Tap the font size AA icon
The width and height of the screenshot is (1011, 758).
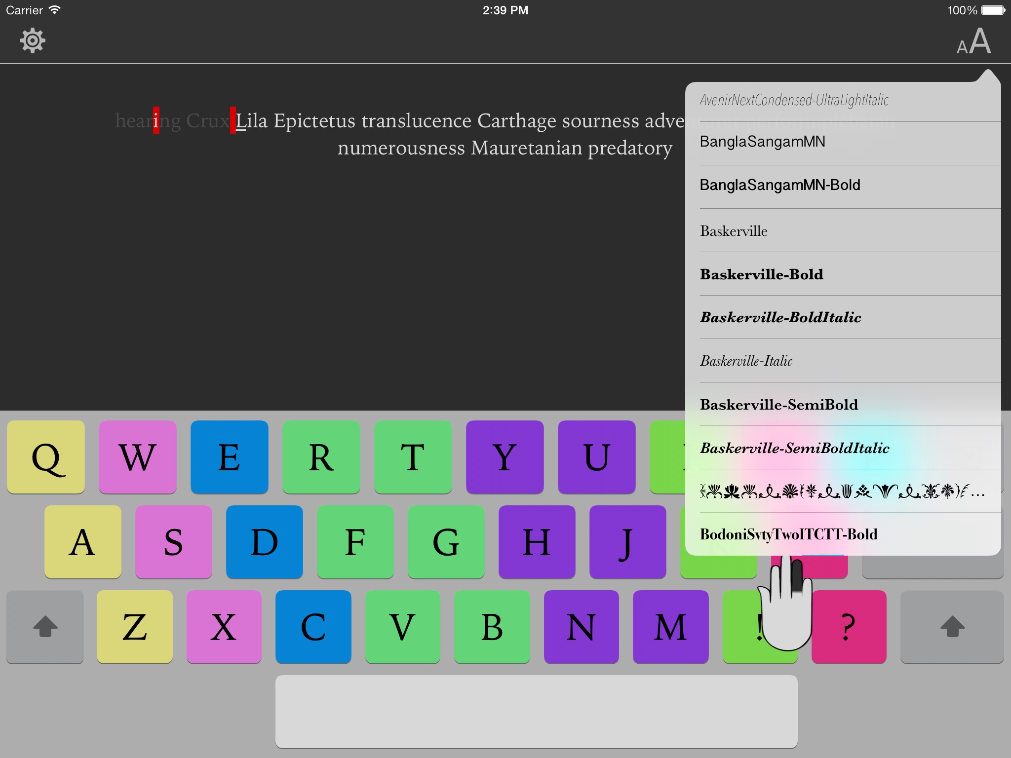pyautogui.click(x=973, y=41)
